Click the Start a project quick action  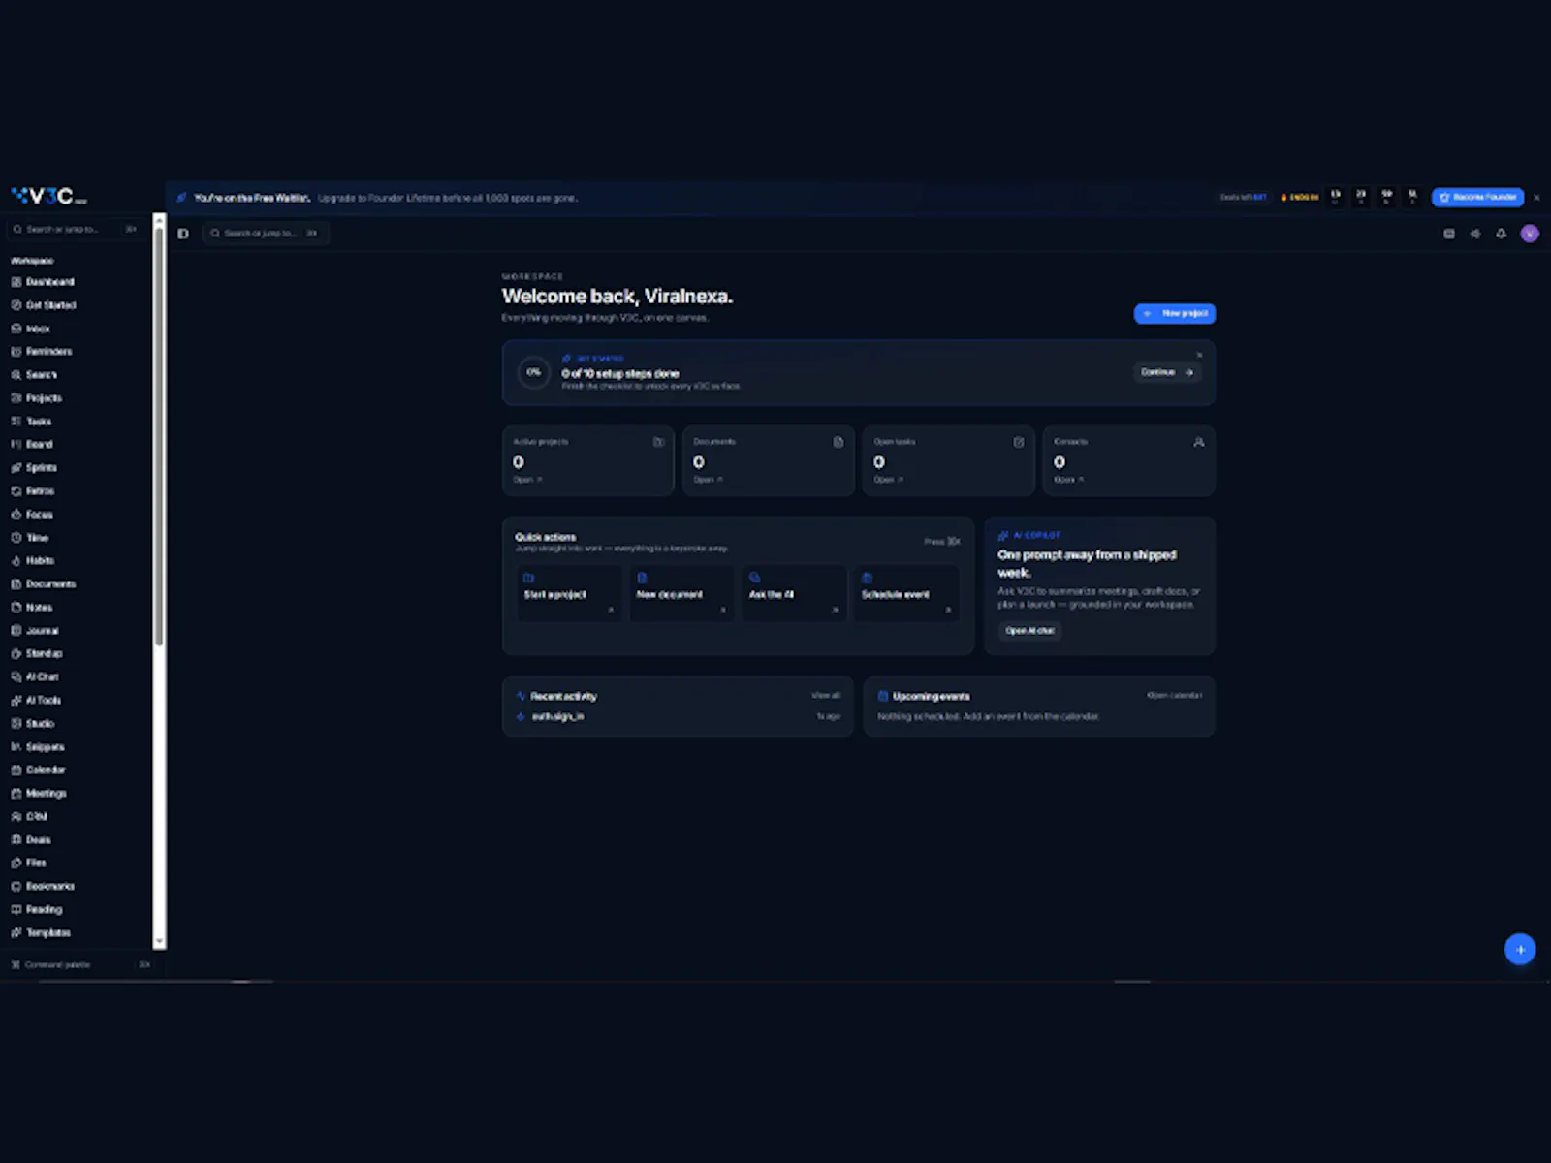point(569,593)
